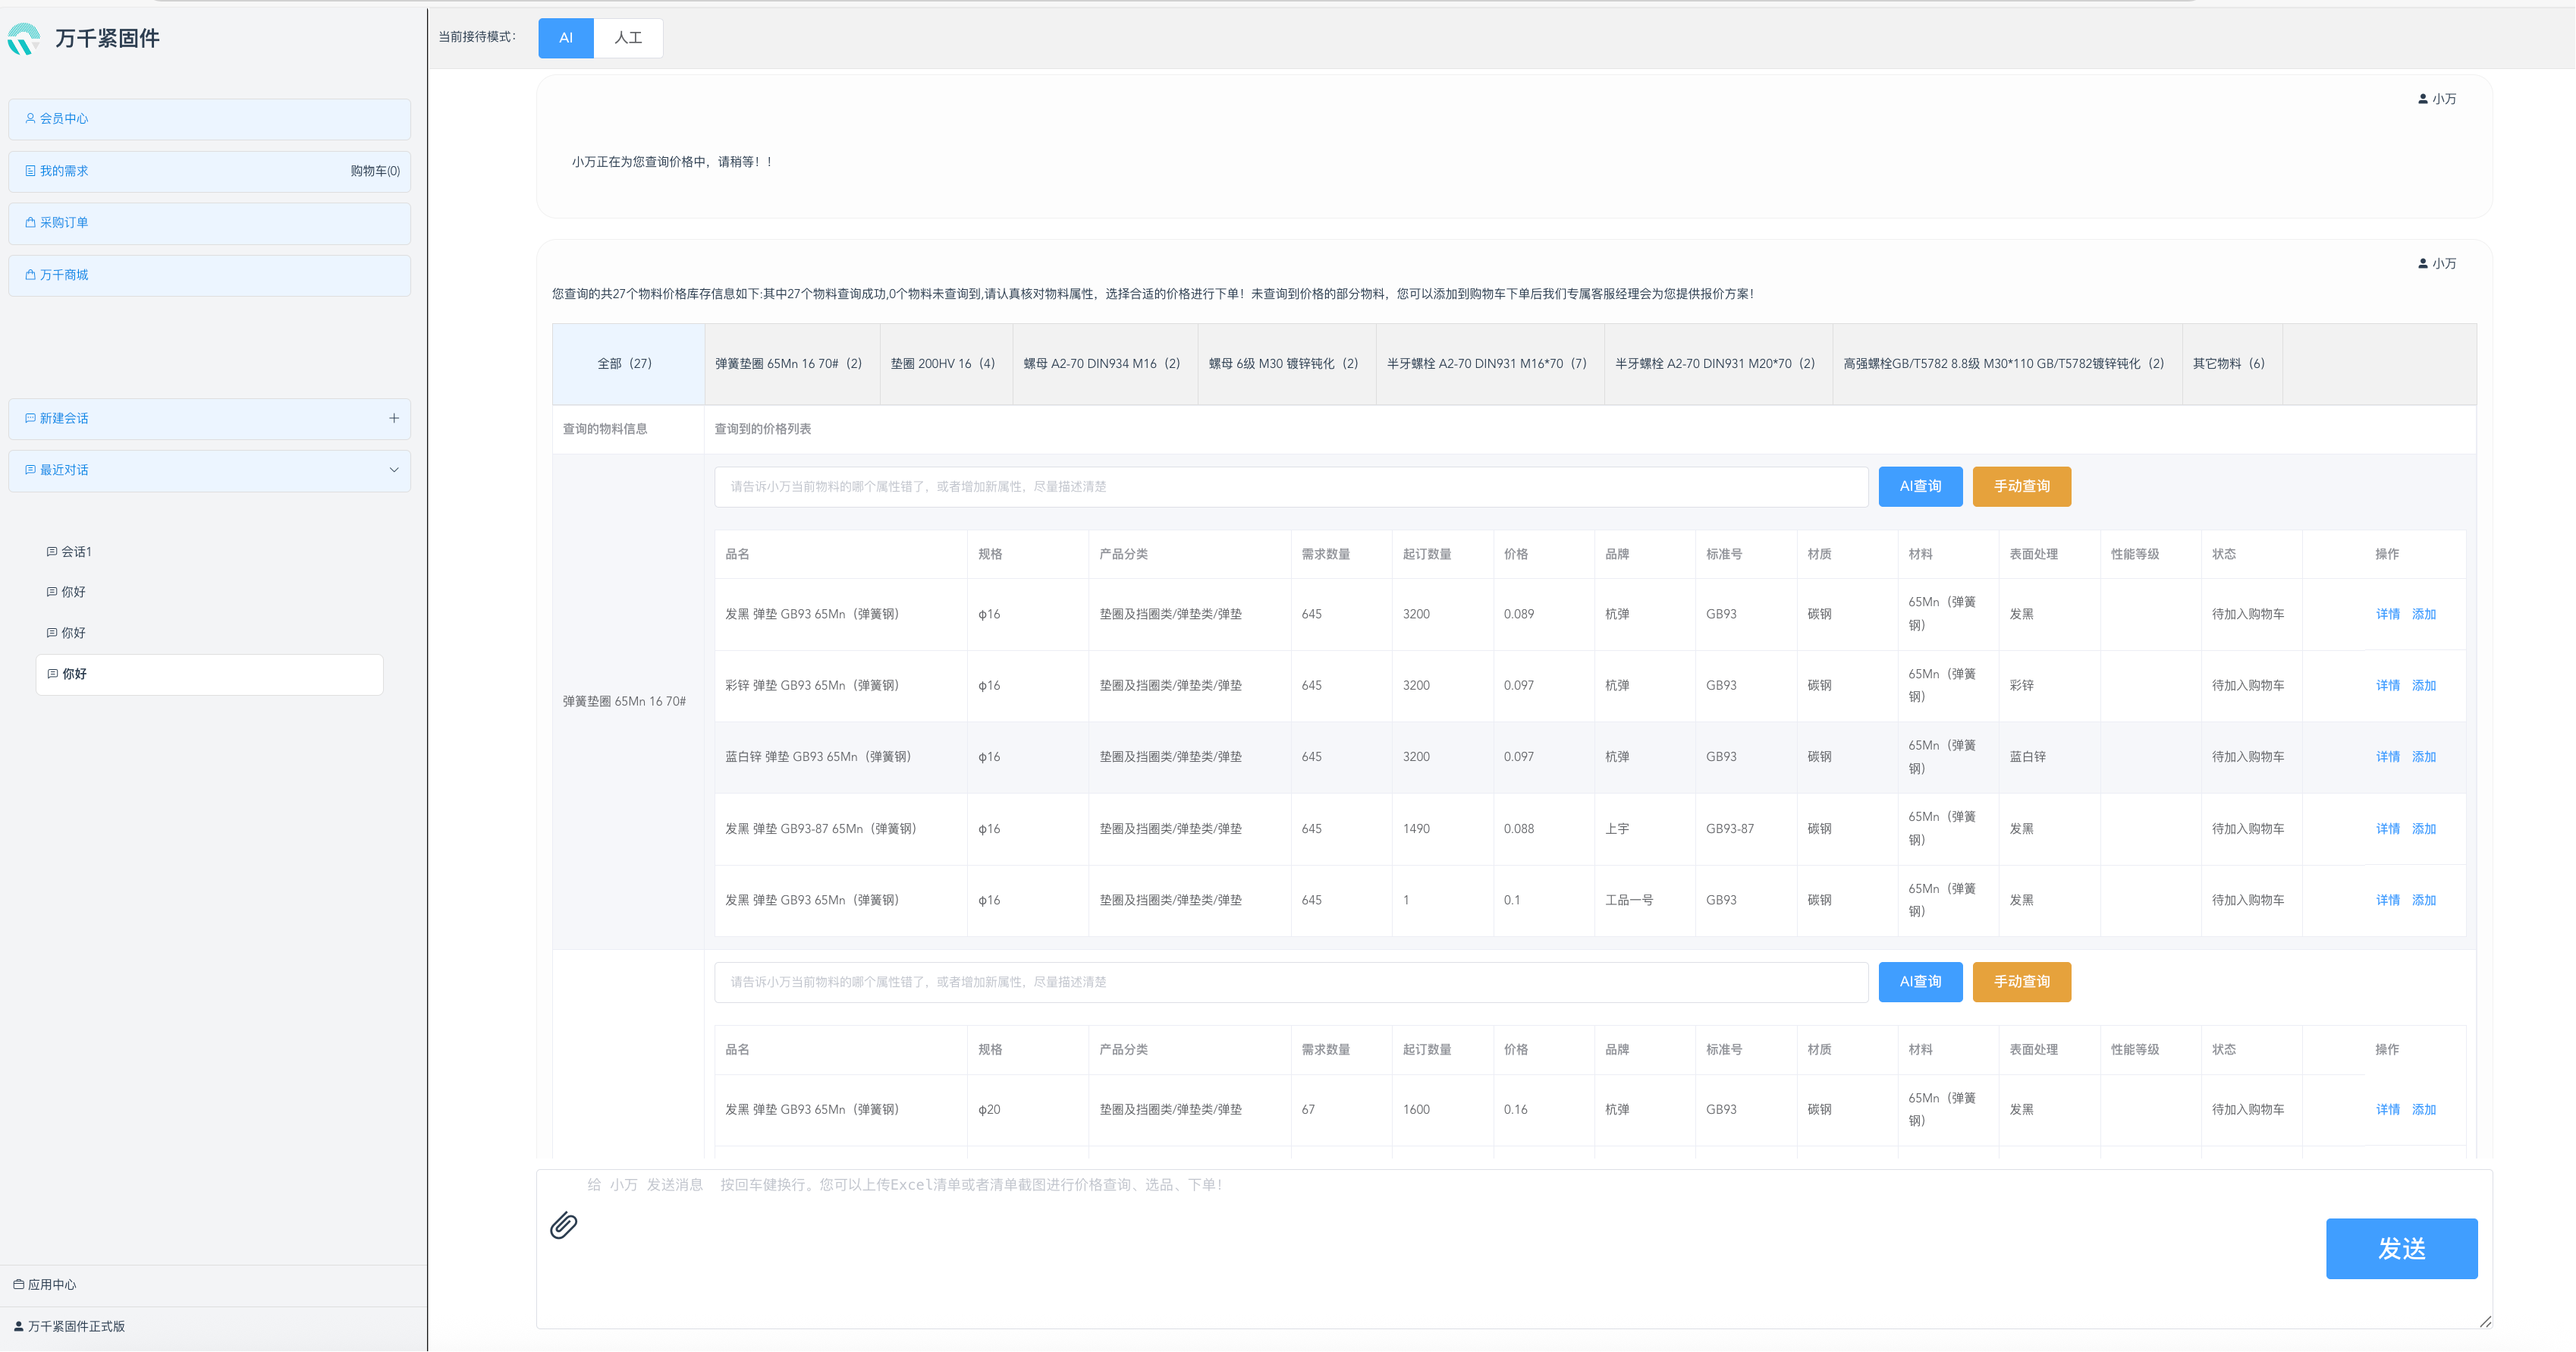Image resolution: width=2576 pixels, height=1352 pixels.
Task: Click the plus icon beside 新建会话
Action: click(x=394, y=418)
